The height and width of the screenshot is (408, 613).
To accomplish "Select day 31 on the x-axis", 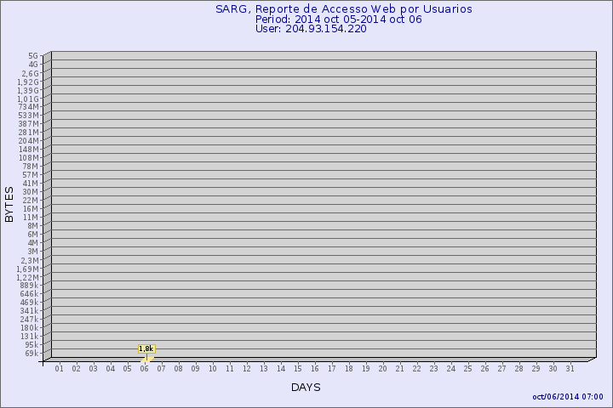I will pyautogui.click(x=570, y=368).
